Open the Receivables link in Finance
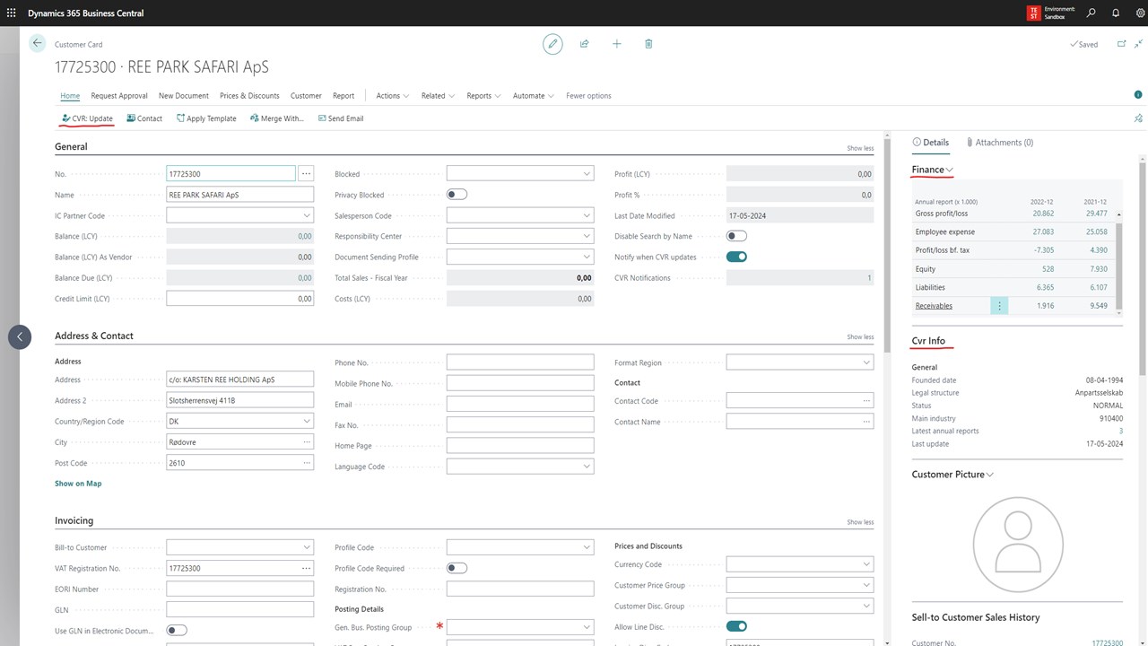The width and height of the screenshot is (1148, 646). pos(934,306)
